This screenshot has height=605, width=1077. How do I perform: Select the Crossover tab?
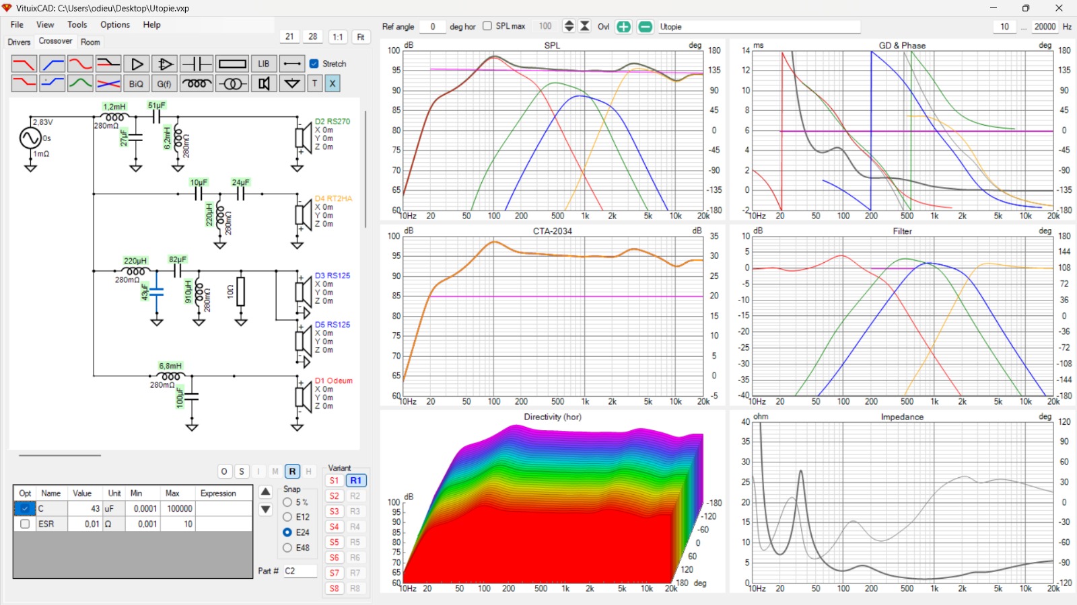point(55,41)
